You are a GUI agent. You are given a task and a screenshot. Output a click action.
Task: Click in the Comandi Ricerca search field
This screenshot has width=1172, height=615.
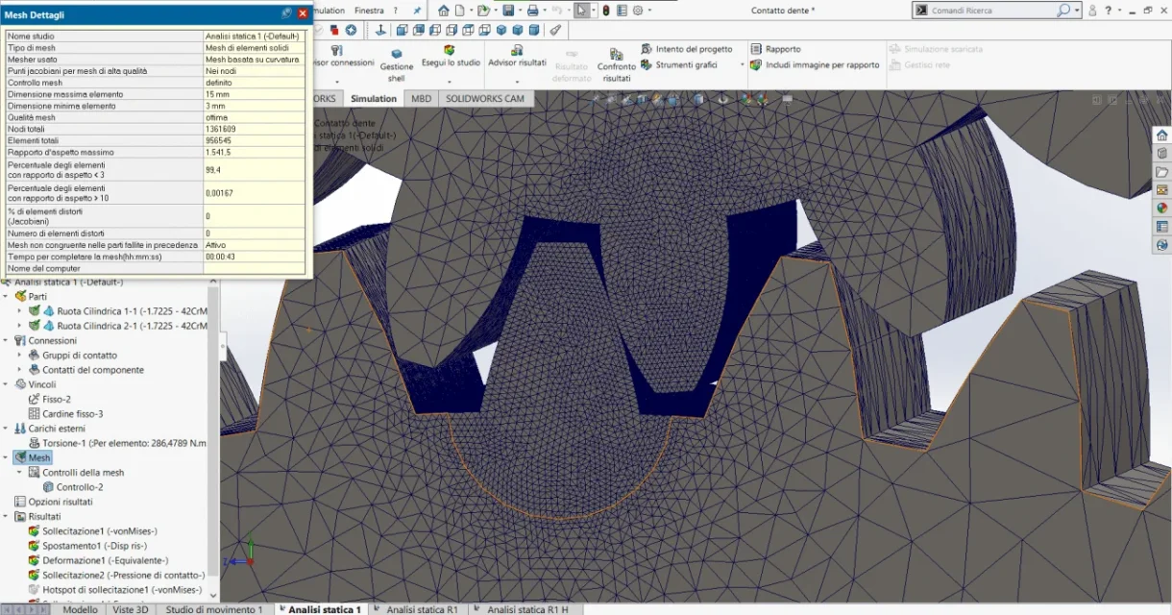click(995, 11)
